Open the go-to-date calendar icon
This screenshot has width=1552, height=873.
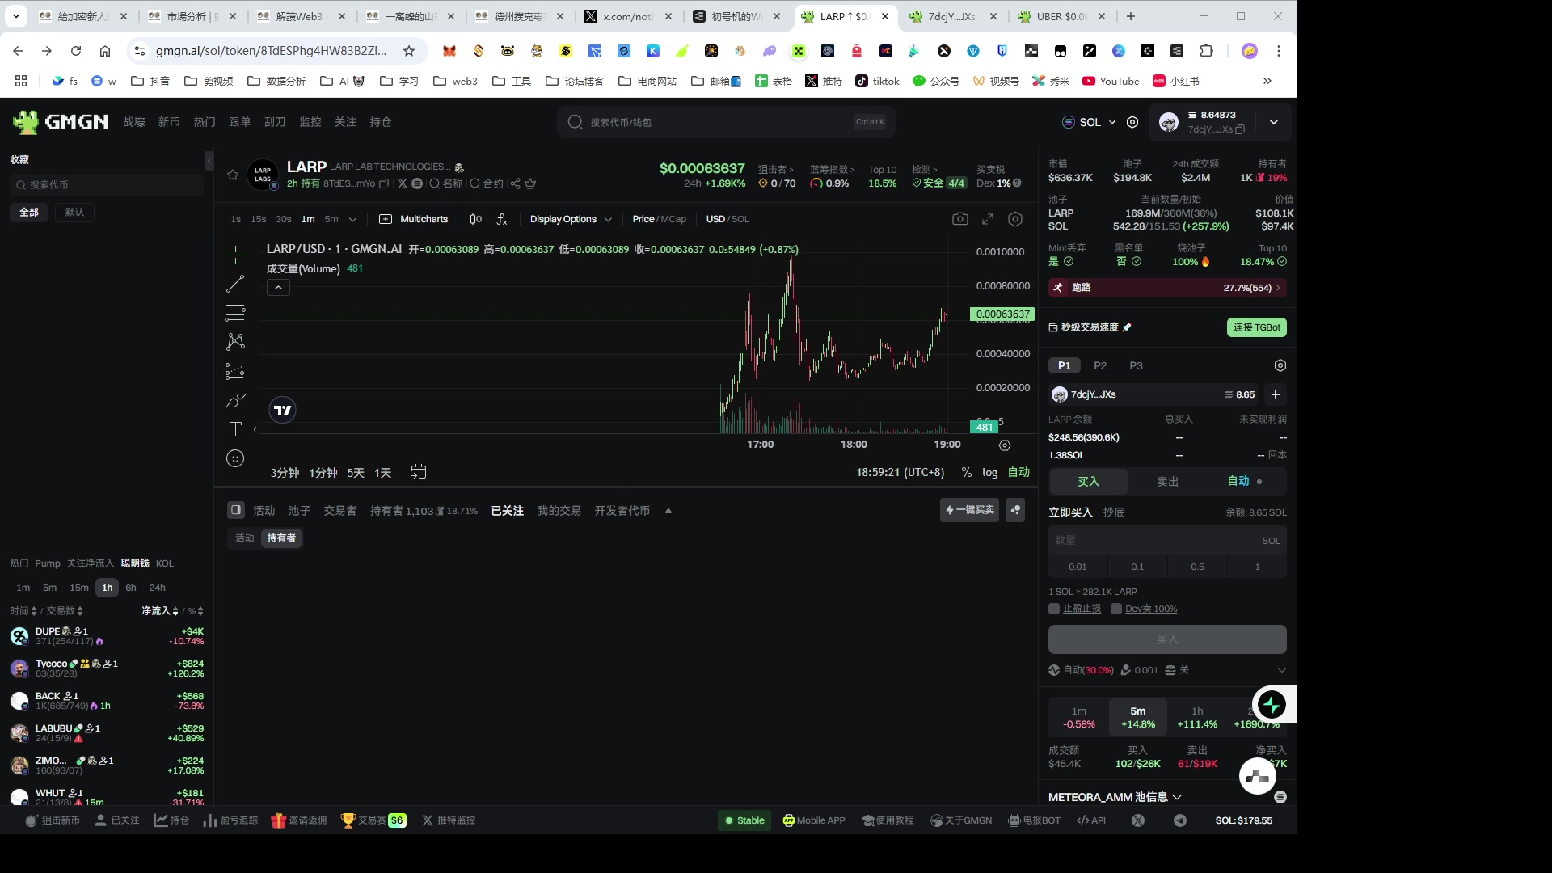(418, 472)
